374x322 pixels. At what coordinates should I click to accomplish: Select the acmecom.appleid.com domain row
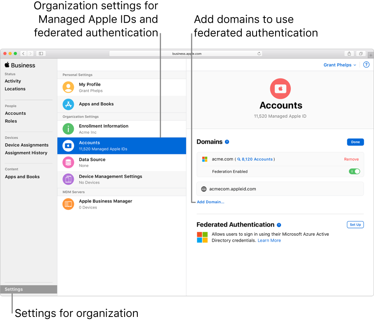pyautogui.click(x=280, y=189)
